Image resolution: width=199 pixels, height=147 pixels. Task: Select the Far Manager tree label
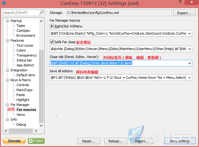tap(20, 105)
